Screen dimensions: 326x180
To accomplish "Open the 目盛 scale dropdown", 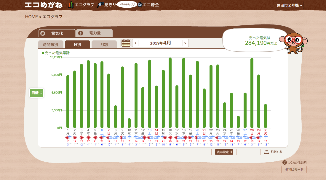I will coord(37,93).
